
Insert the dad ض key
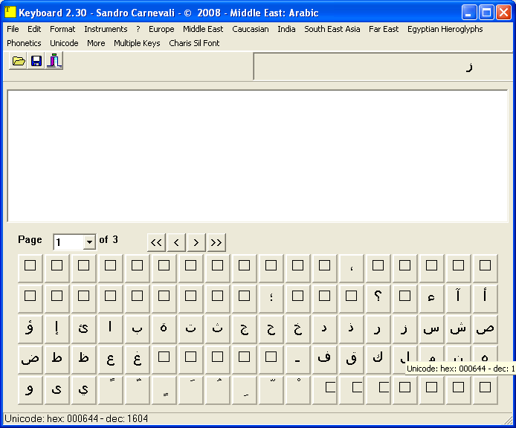coord(30,360)
